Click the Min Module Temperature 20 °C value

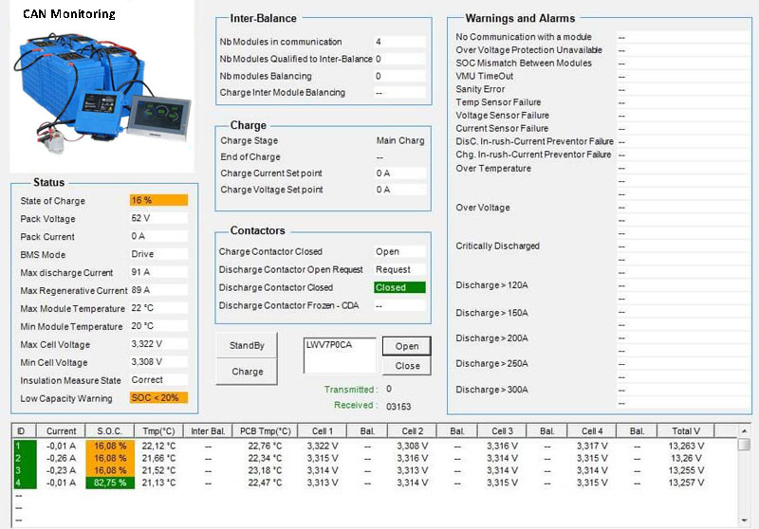coord(158,326)
